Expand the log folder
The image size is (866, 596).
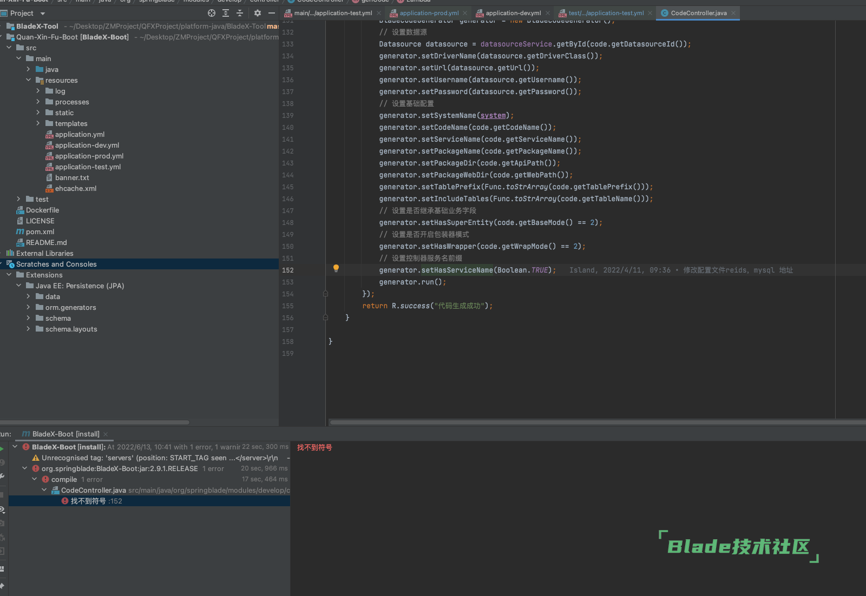pos(38,91)
